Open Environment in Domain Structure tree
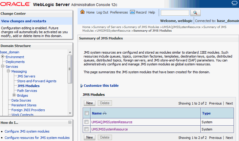This screenshot has height=141, width=239. [x=15, y=57]
